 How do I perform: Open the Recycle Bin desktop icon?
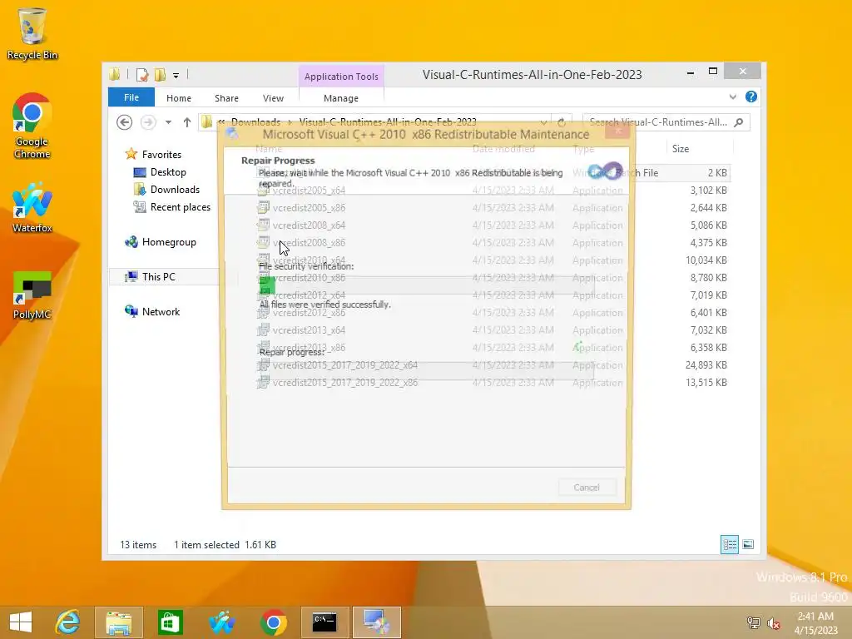[x=32, y=33]
